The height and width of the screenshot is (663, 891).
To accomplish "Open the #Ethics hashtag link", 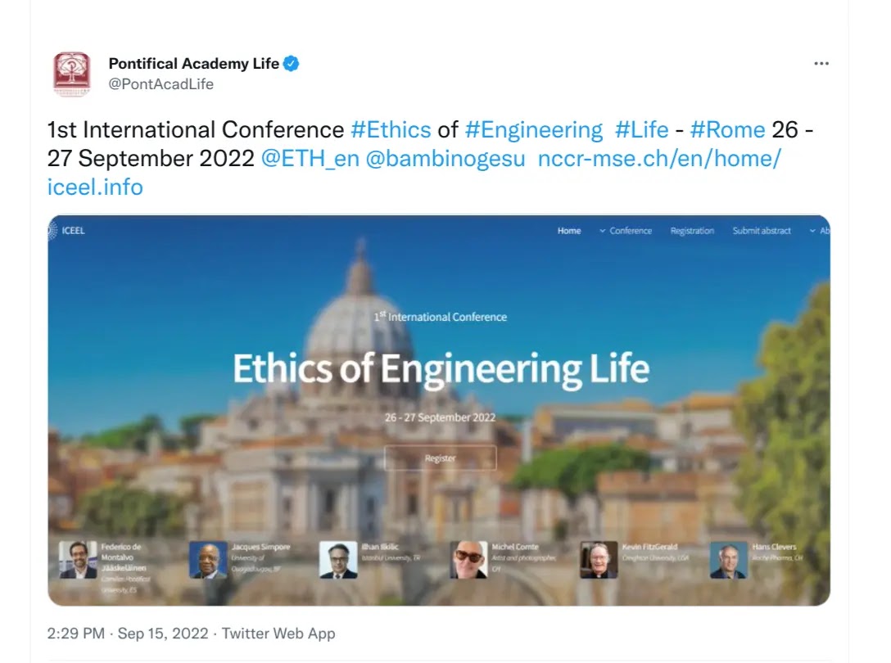I will tap(391, 130).
